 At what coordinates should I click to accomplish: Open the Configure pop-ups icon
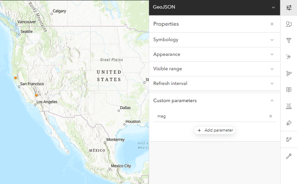tap(289, 90)
